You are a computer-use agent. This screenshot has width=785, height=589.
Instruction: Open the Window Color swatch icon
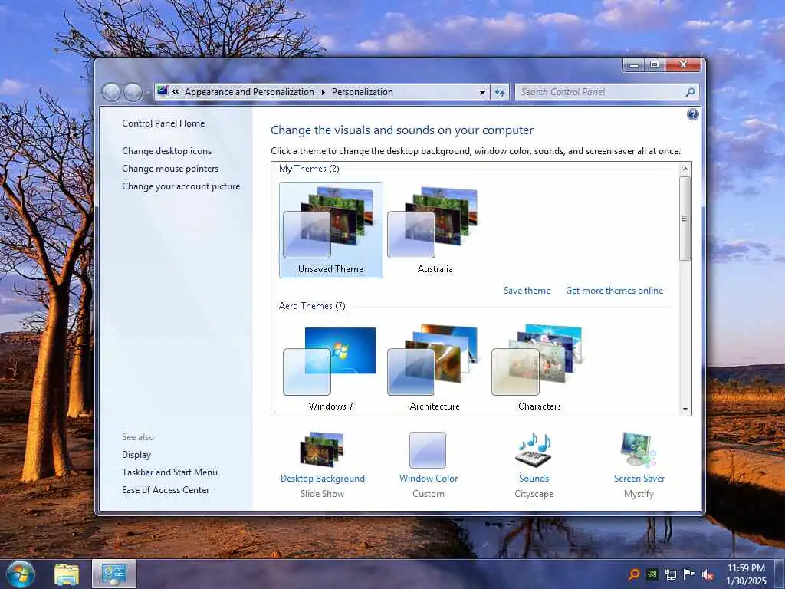428,449
